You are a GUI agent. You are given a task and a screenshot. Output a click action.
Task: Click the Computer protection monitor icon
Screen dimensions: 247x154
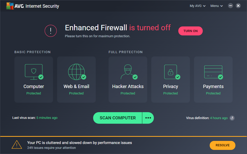(x=33, y=71)
